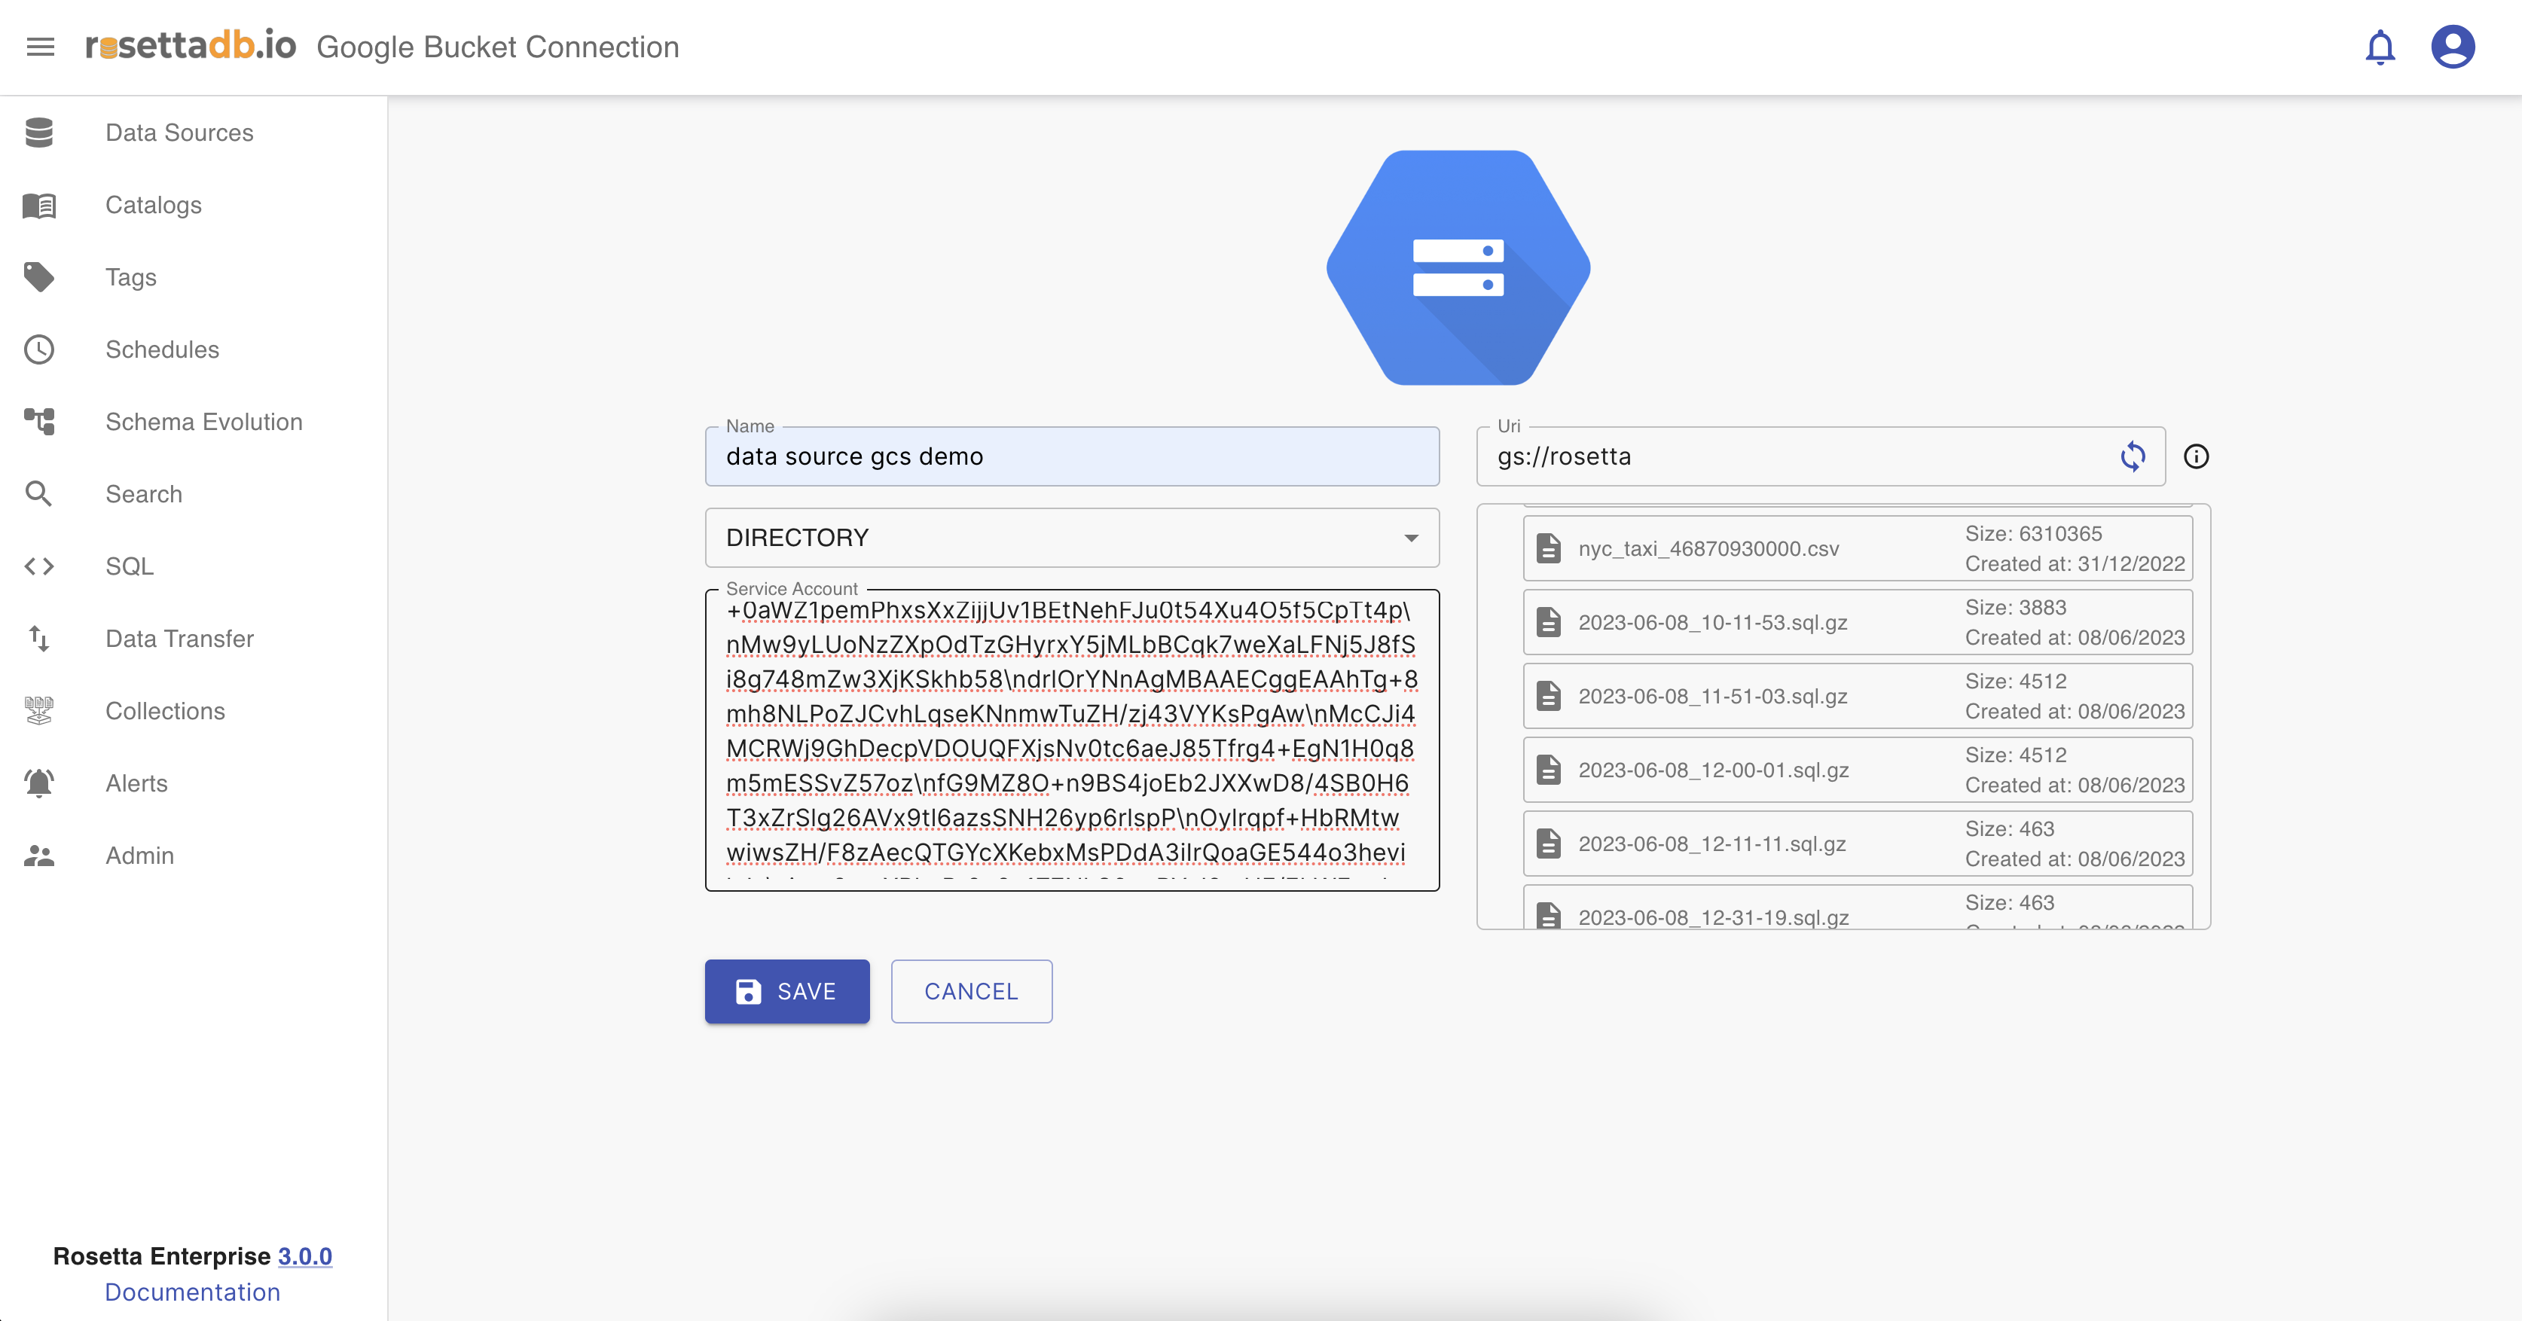Click the Data Sources database icon
Viewport: 2522px width, 1321px height.
[39, 132]
